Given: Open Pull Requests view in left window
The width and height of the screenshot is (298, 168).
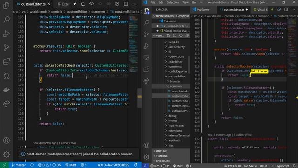Looking at the screenshot, I should coord(6,76).
